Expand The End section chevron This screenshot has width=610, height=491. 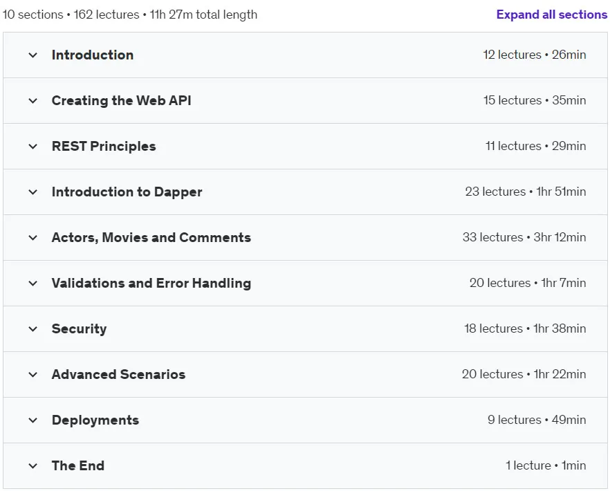pyautogui.click(x=33, y=465)
